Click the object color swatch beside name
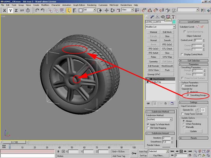Viewport: 211px width, 158px height. (x=174, y=22)
